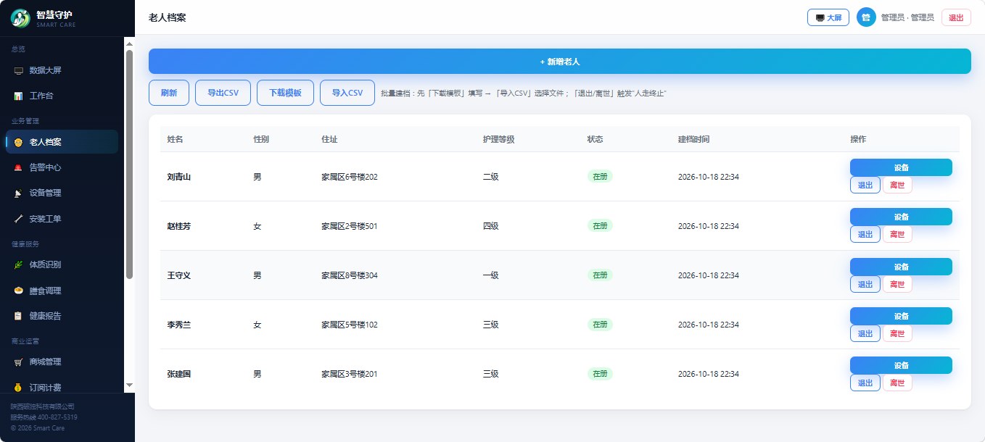
Task: Click 退出 button in 赵桂芳 row
Action: pyautogui.click(x=865, y=234)
